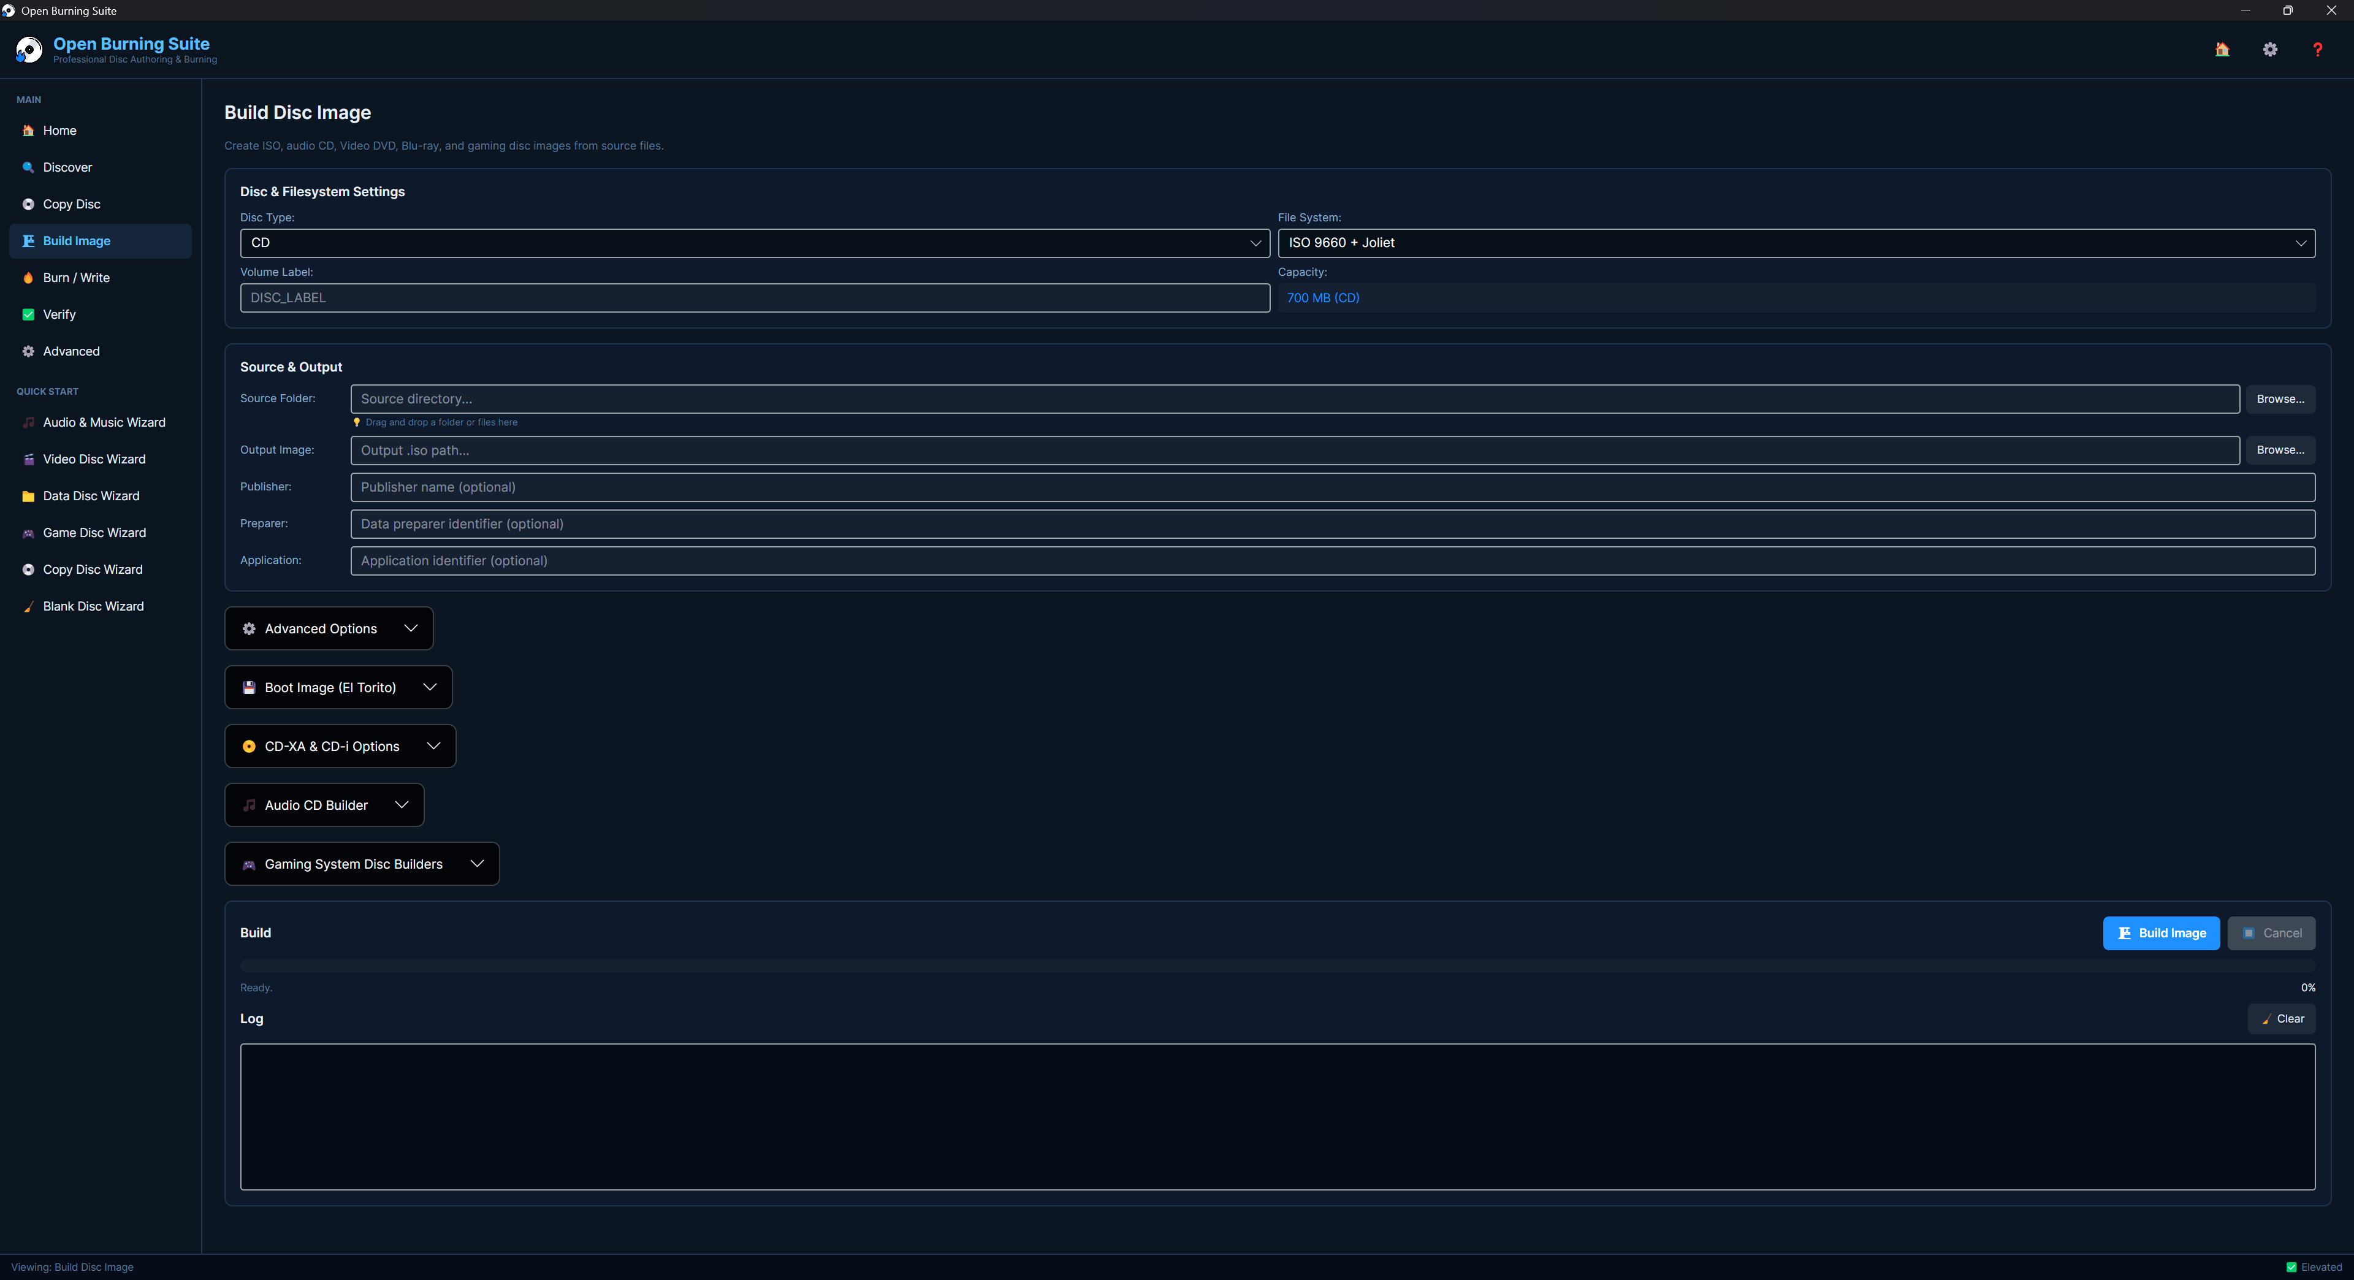
Task: Switch to Burn / Write section
Action: coord(101,278)
